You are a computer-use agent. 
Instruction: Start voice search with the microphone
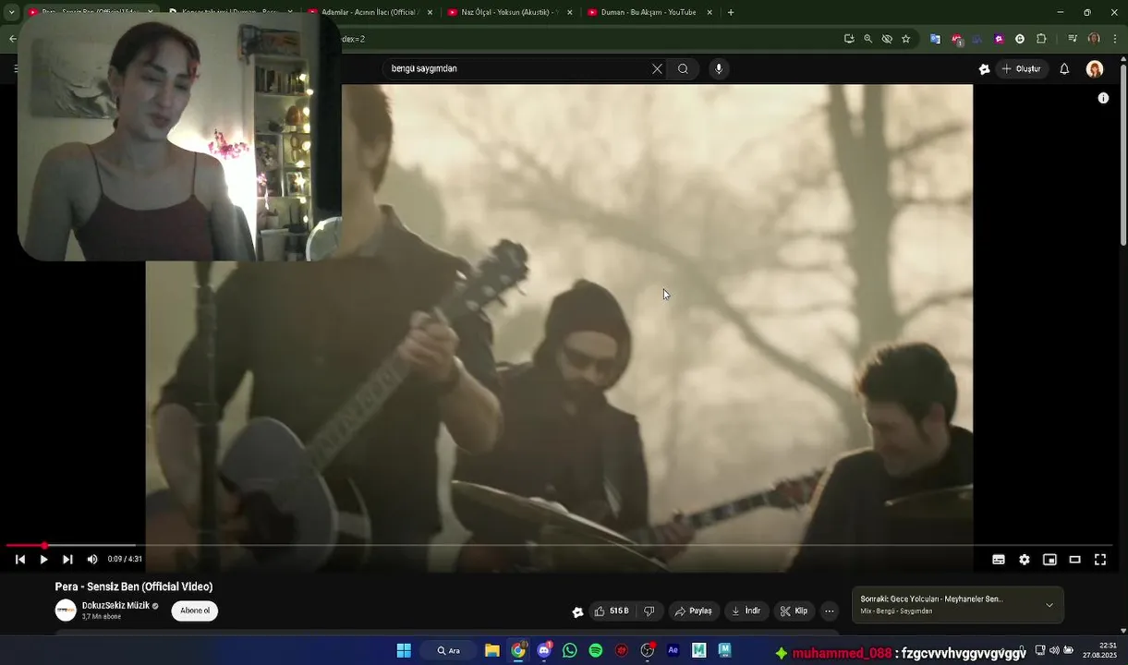click(719, 68)
